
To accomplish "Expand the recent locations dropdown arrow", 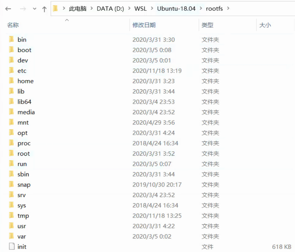I will click(34, 8).
